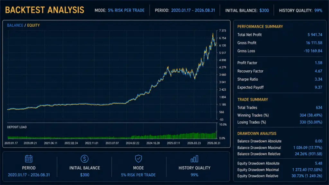Click the DEPOSIT LOAD label
Screen dimensions: 329x185
(17, 127)
